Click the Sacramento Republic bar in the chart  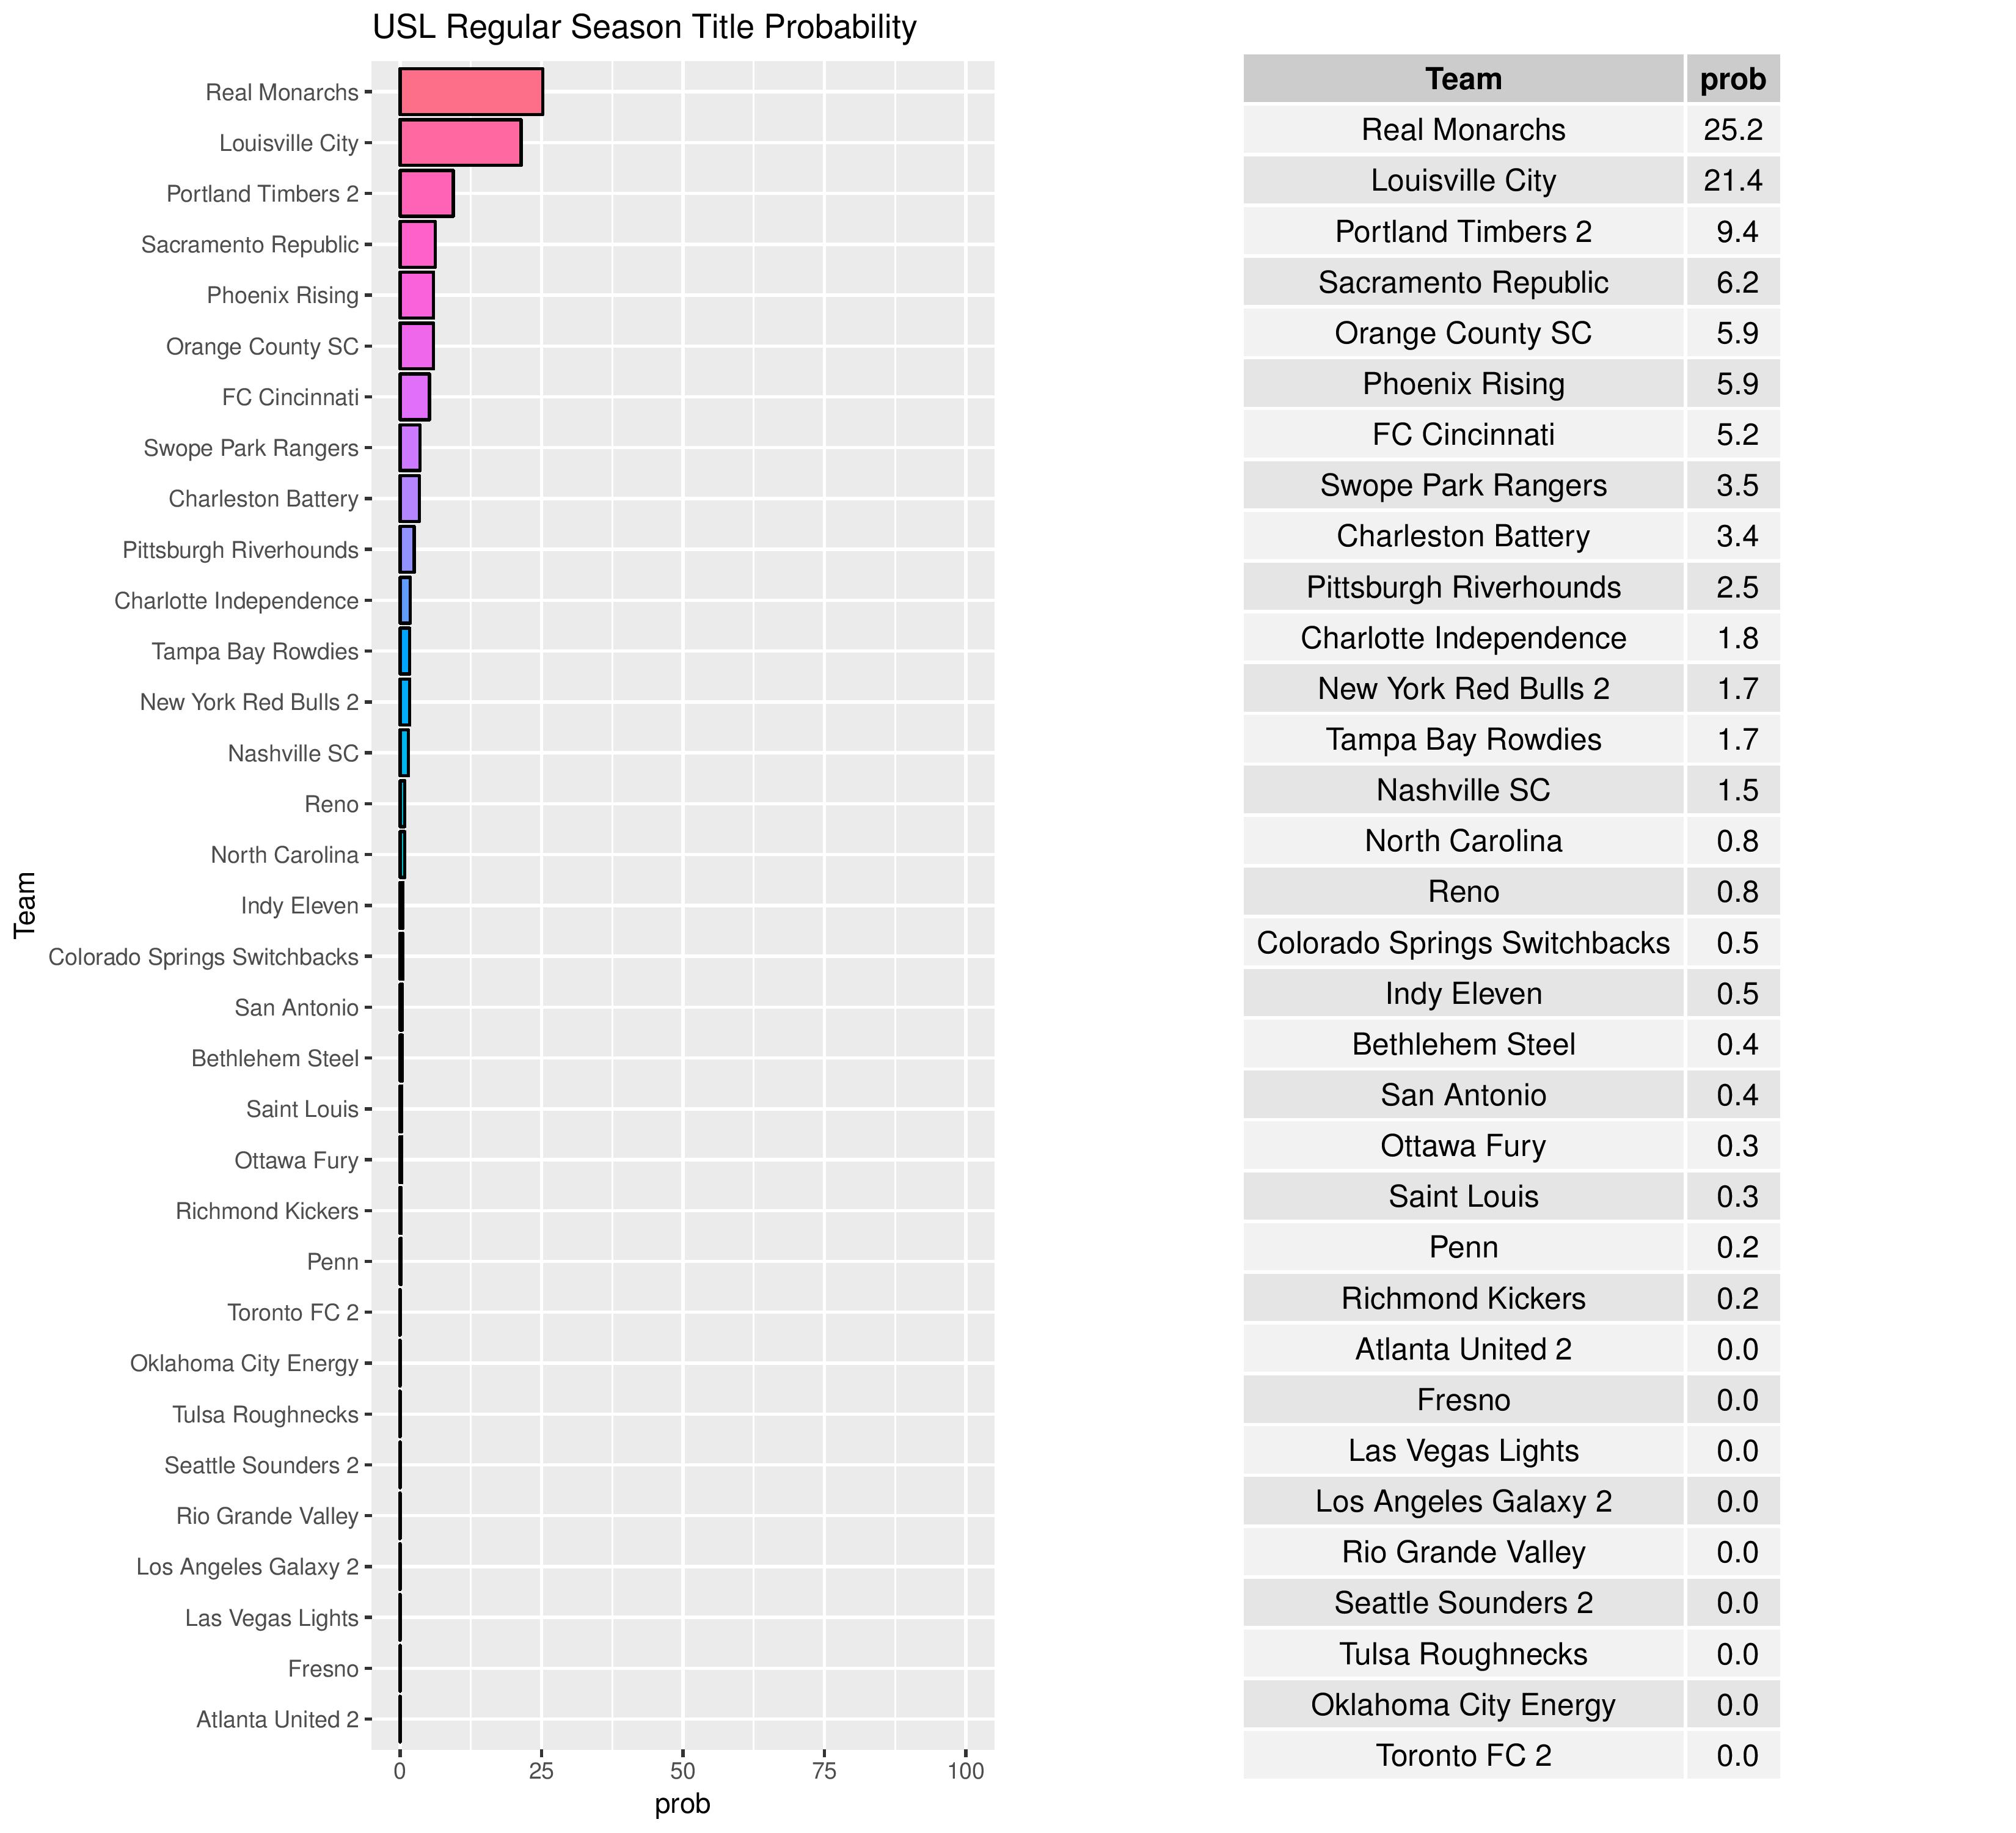pyautogui.click(x=417, y=245)
